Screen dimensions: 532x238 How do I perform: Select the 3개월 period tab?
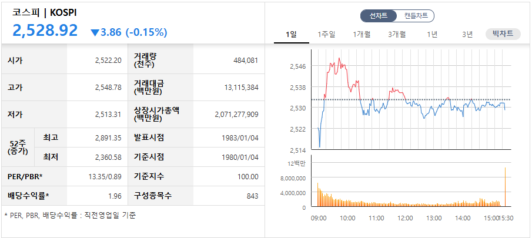(397, 34)
